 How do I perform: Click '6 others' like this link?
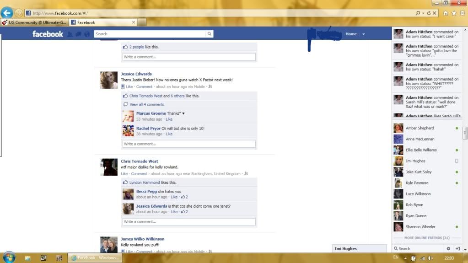178,96
